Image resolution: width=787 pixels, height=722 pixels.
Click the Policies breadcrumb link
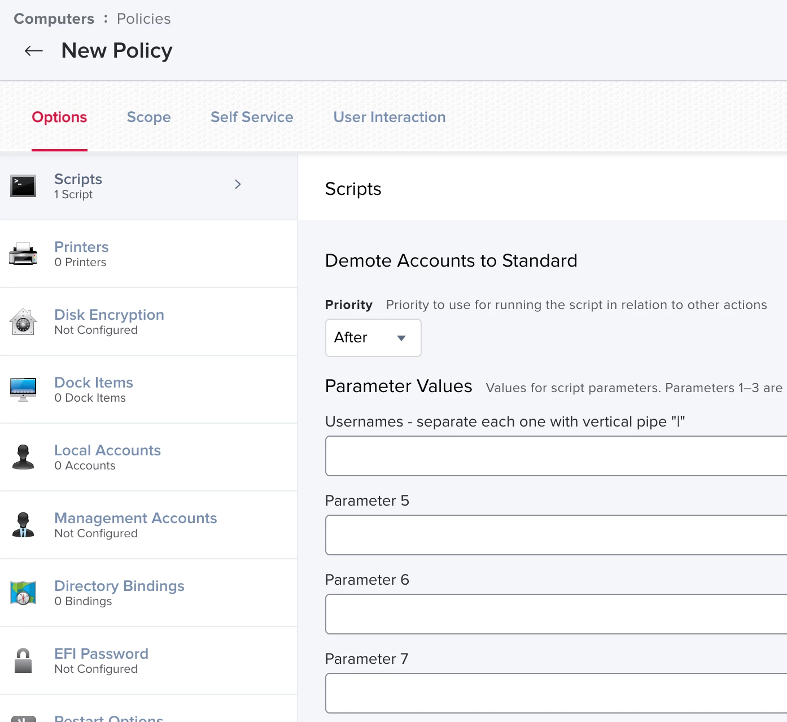[144, 19]
